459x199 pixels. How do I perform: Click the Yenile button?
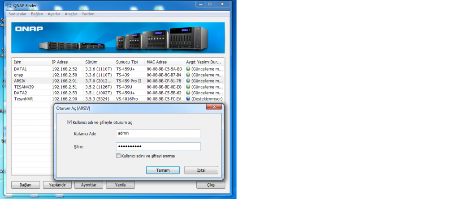[120, 185]
